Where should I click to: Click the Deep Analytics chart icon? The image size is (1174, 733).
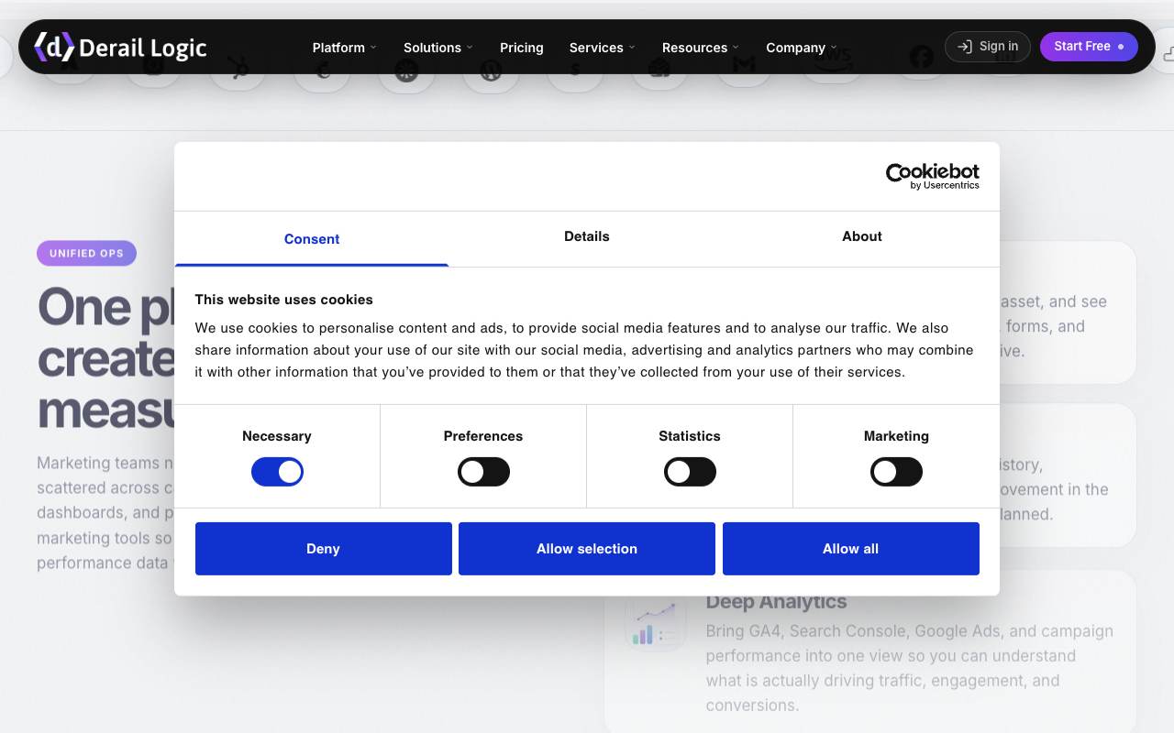point(655,622)
